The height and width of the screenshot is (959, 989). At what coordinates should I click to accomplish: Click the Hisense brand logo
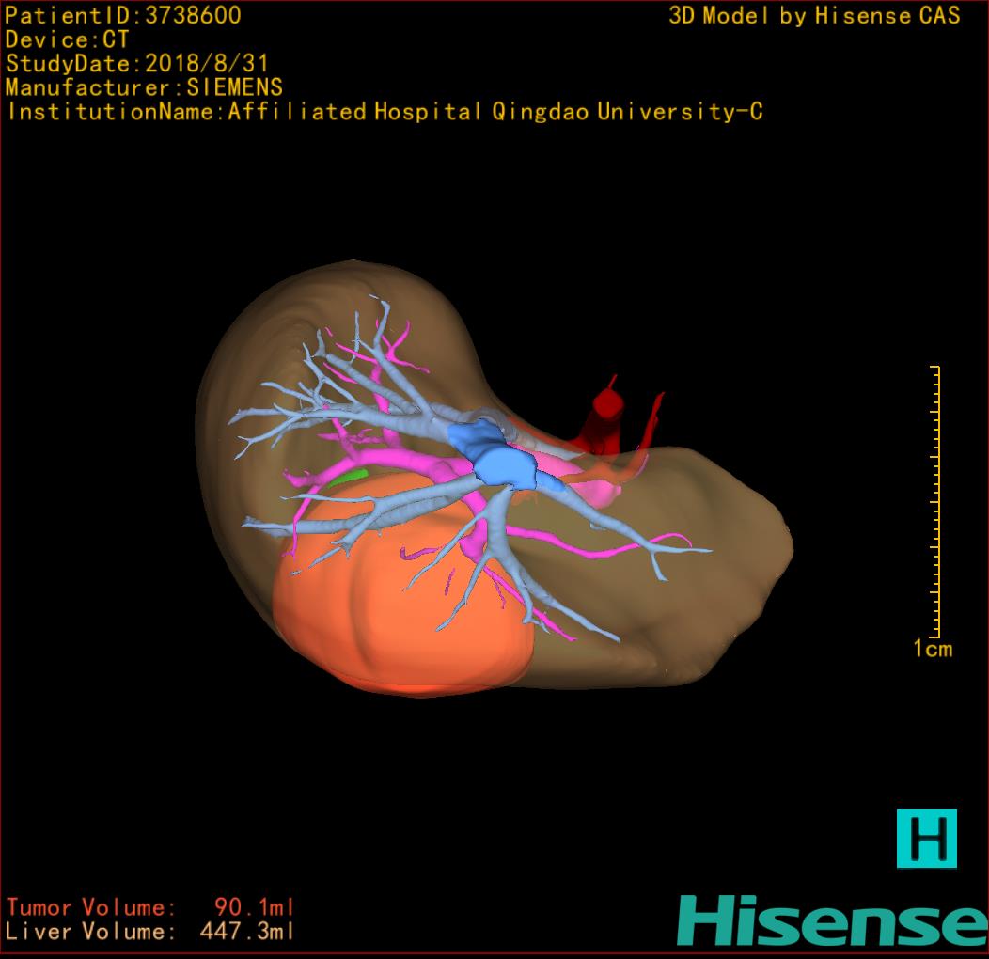(832, 920)
